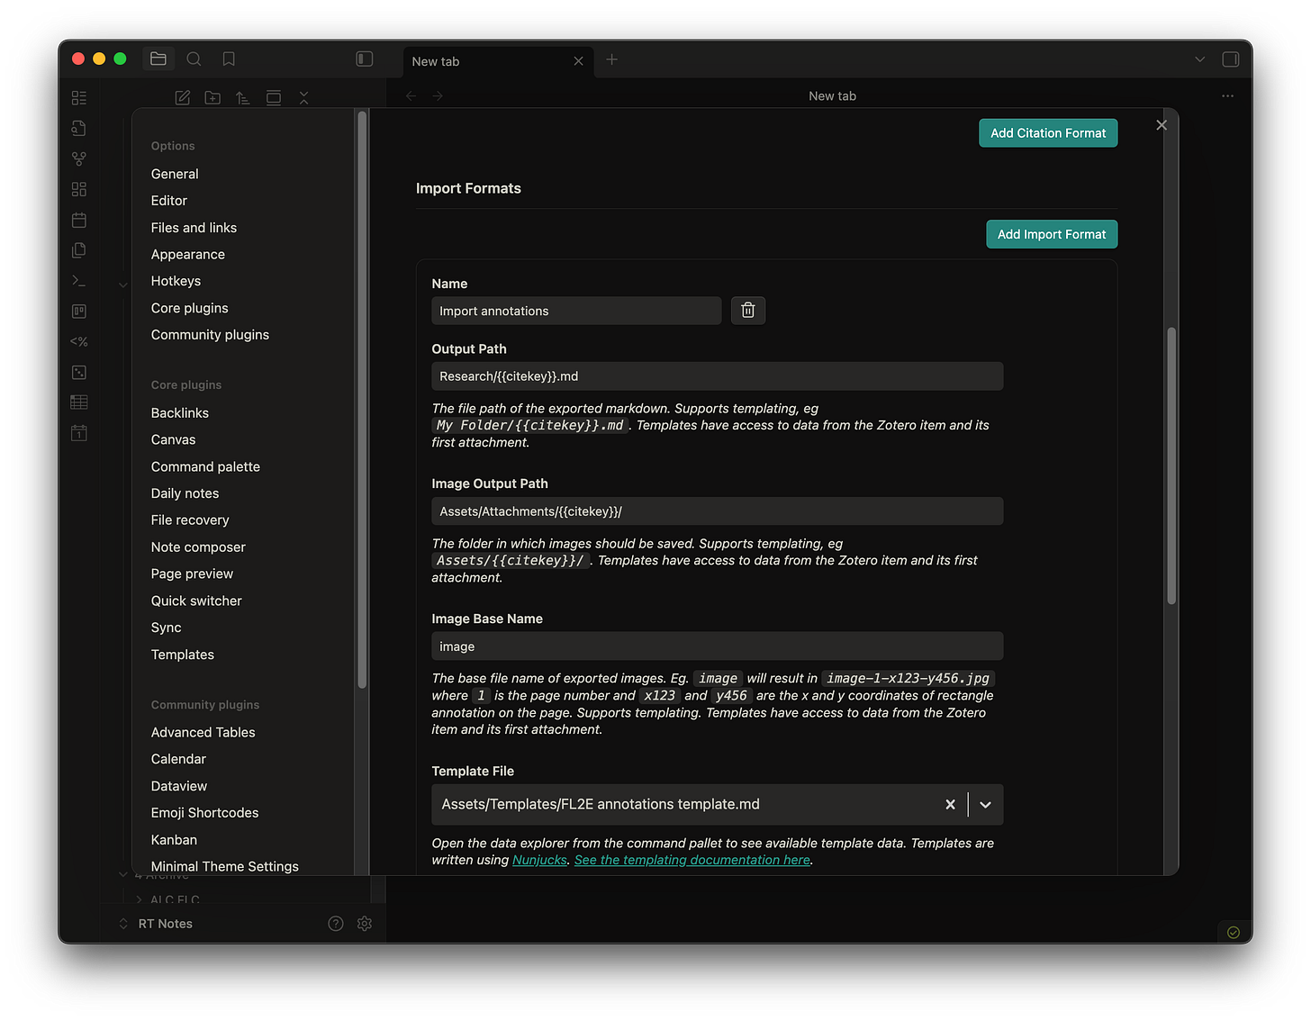Open Hotkeys settings
This screenshot has width=1311, height=1021.
click(176, 281)
